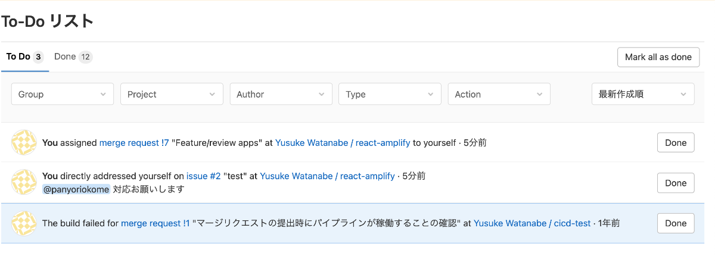Click avatar on issue #2 row
This screenshot has height=262, width=715.
(24, 182)
